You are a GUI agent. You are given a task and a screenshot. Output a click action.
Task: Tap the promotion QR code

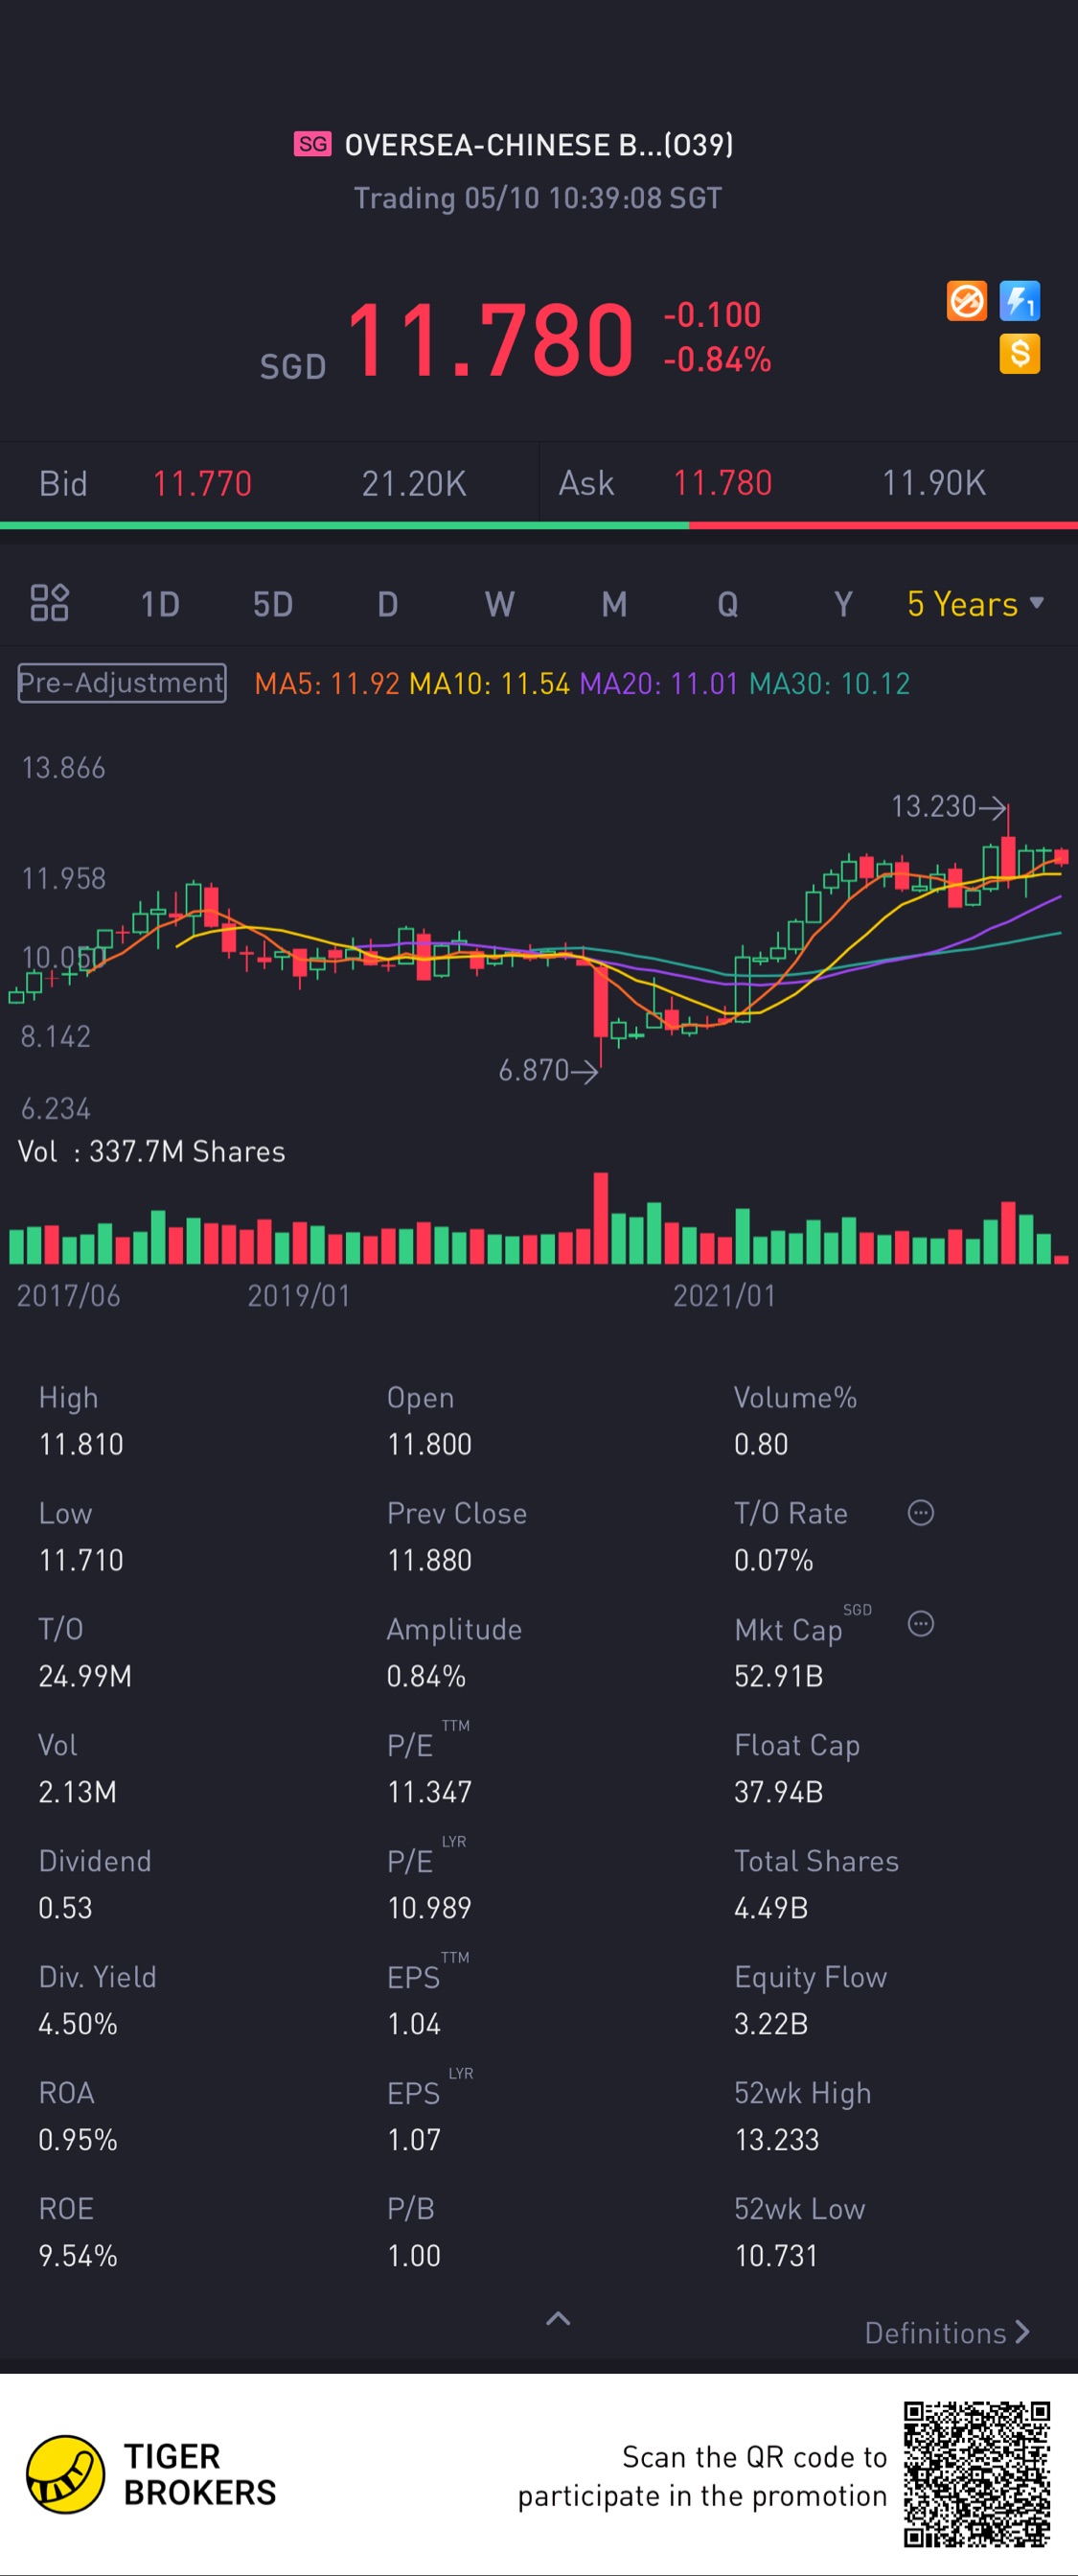coord(976,2474)
